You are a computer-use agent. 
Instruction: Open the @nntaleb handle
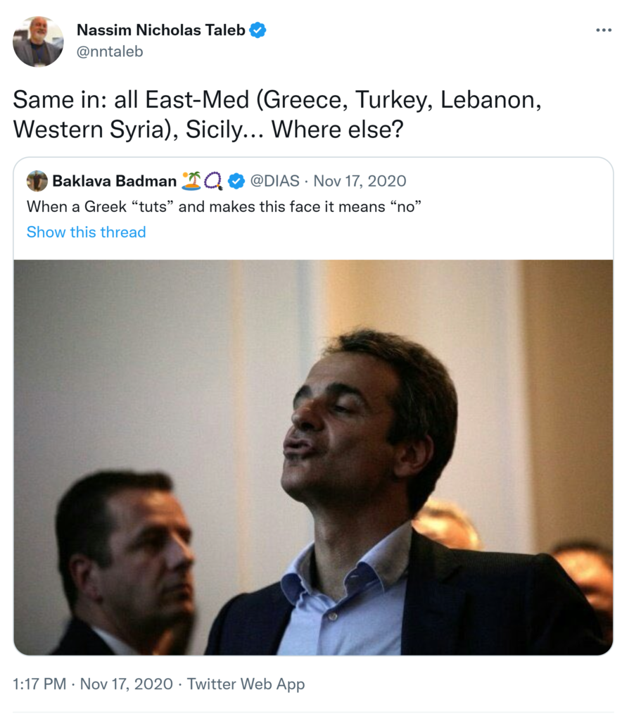coord(109,51)
